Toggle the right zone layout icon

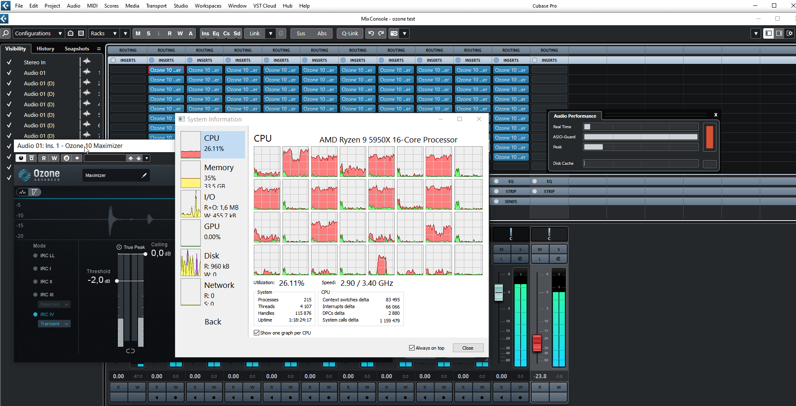click(x=779, y=33)
